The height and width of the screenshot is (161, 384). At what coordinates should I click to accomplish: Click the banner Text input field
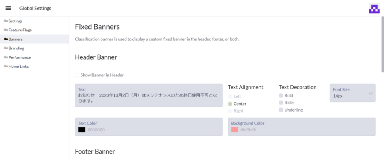pos(148,98)
